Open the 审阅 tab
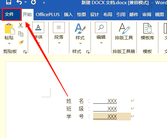167x138 pixels. coord(147,15)
